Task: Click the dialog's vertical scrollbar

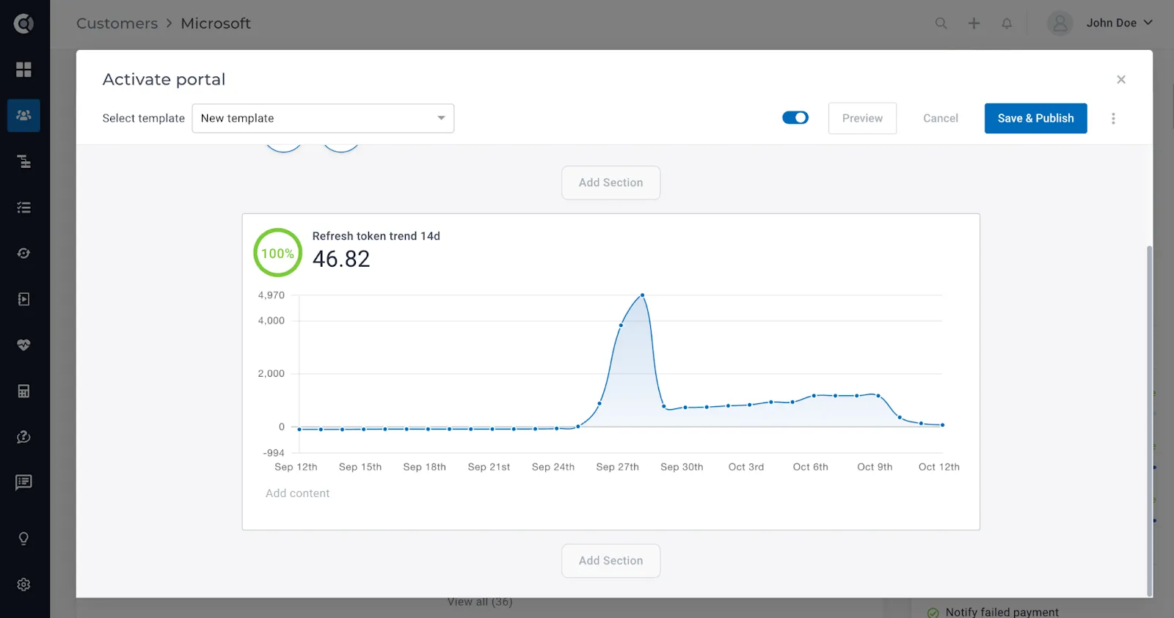Action: tap(1149, 421)
